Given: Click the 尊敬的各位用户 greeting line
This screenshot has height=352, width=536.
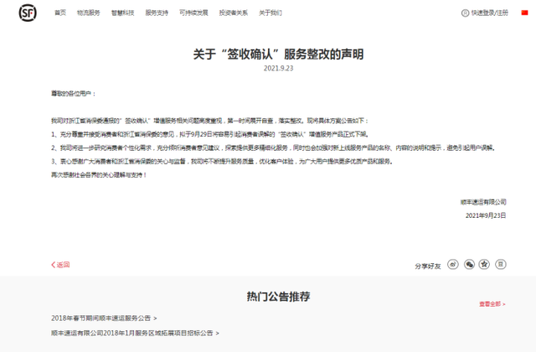Looking at the screenshot, I should (74, 93).
